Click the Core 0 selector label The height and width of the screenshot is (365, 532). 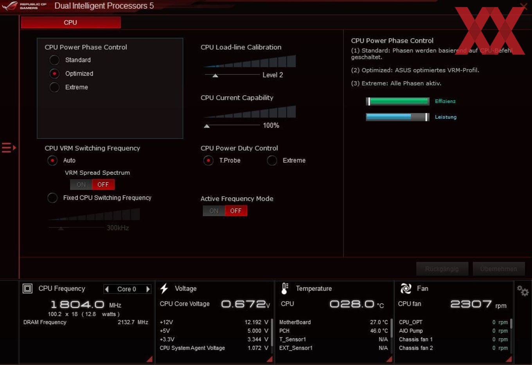127,289
